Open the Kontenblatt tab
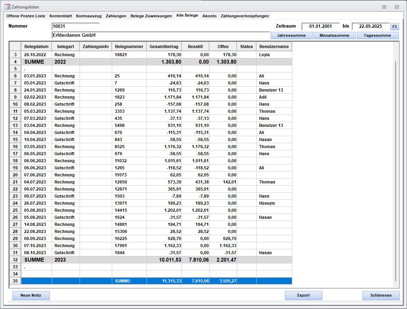 pos(61,16)
